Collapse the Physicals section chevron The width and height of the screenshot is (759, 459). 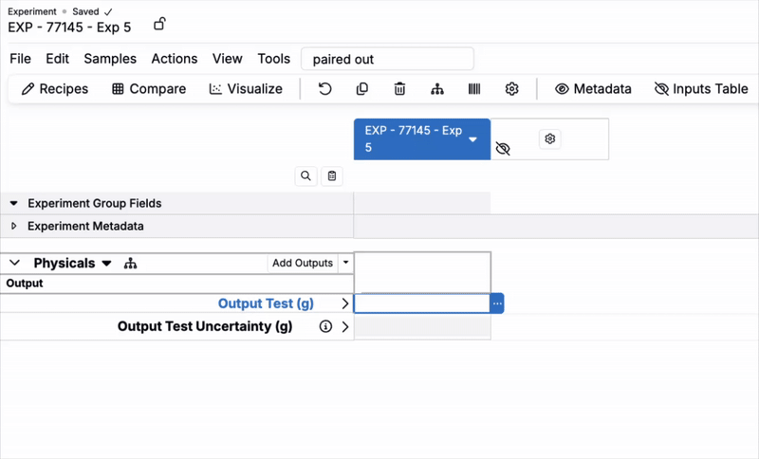(14, 263)
